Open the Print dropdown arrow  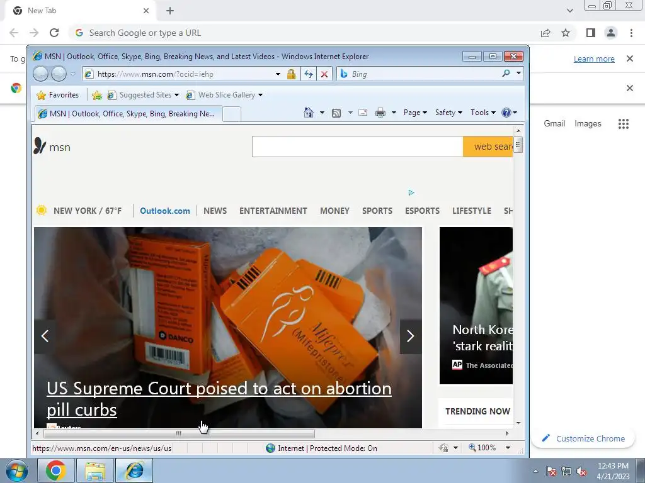394,113
